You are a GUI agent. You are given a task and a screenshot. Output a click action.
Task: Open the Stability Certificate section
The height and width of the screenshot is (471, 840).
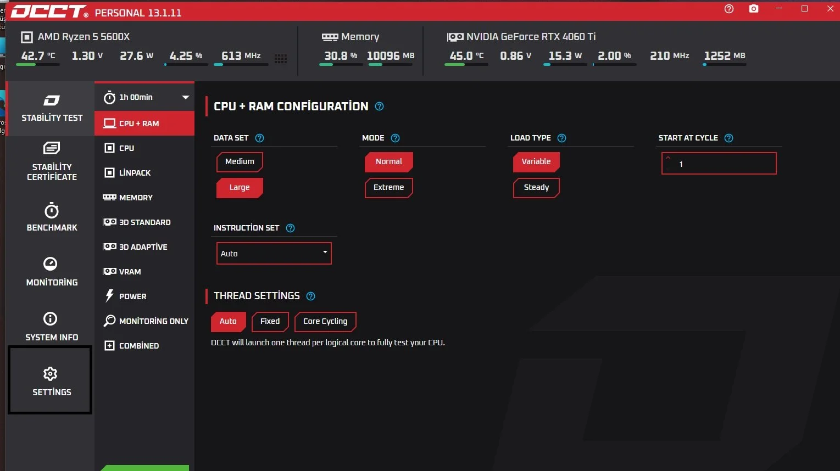(52, 162)
